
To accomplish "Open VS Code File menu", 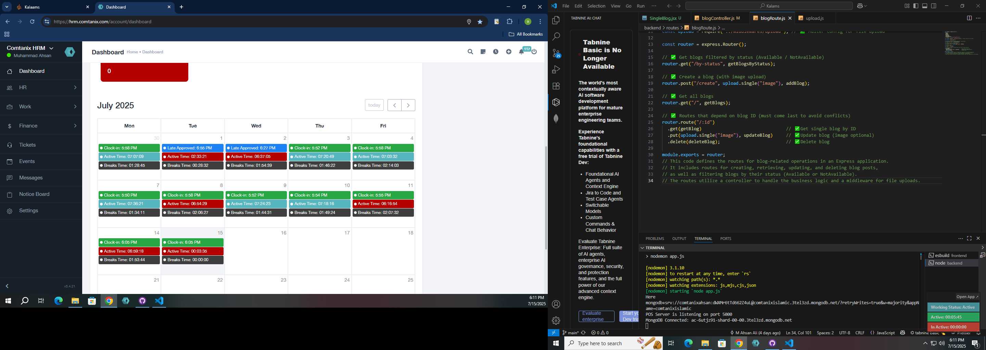I will tap(565, 6).
